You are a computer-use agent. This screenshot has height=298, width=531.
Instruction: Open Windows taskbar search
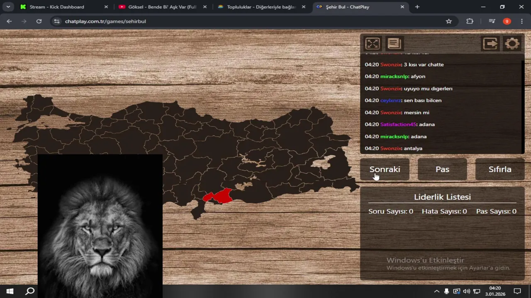(x=30, y=291)
